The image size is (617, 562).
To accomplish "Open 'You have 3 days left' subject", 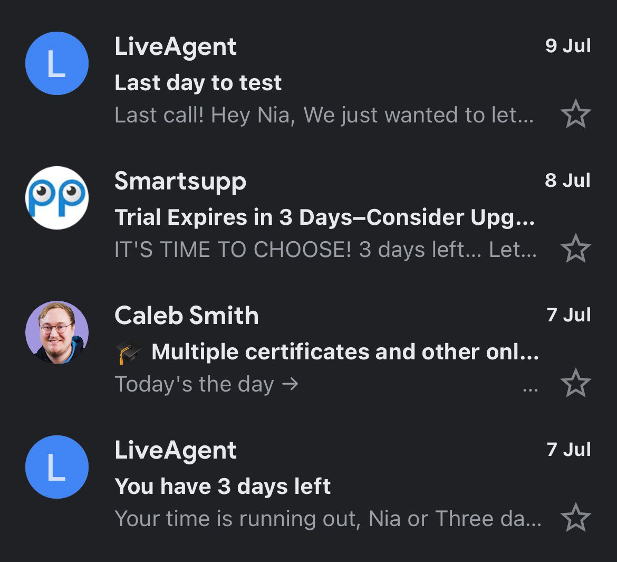I will click(x=223, y=487).
